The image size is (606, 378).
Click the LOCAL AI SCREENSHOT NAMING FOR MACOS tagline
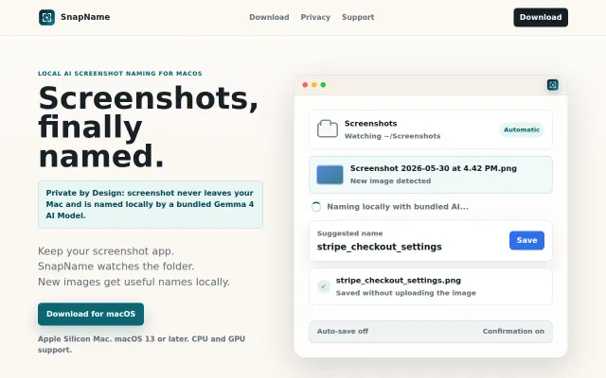(120, 74)
